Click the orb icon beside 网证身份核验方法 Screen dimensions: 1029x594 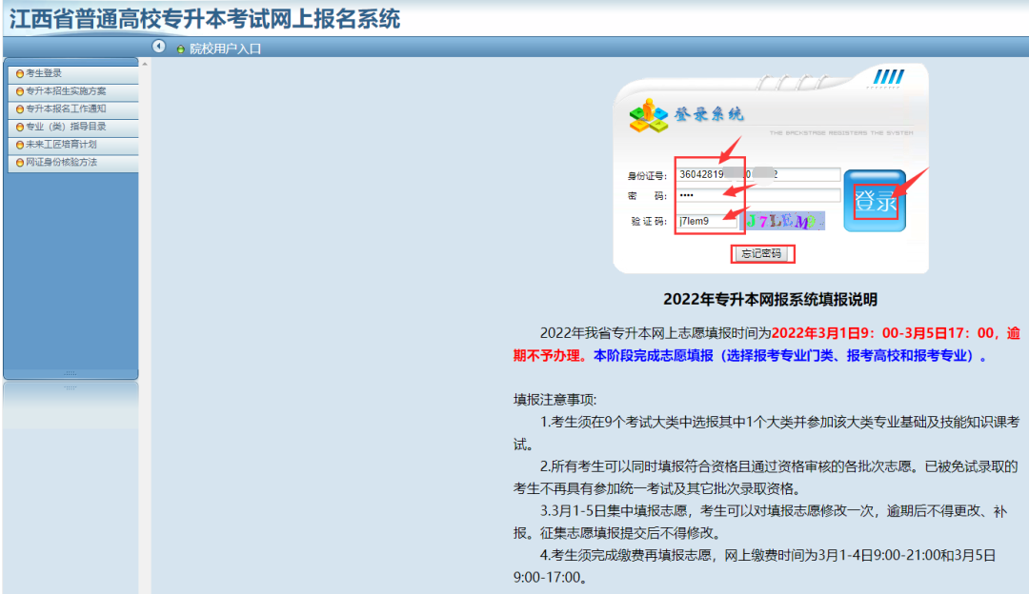(x=20, y=162)
